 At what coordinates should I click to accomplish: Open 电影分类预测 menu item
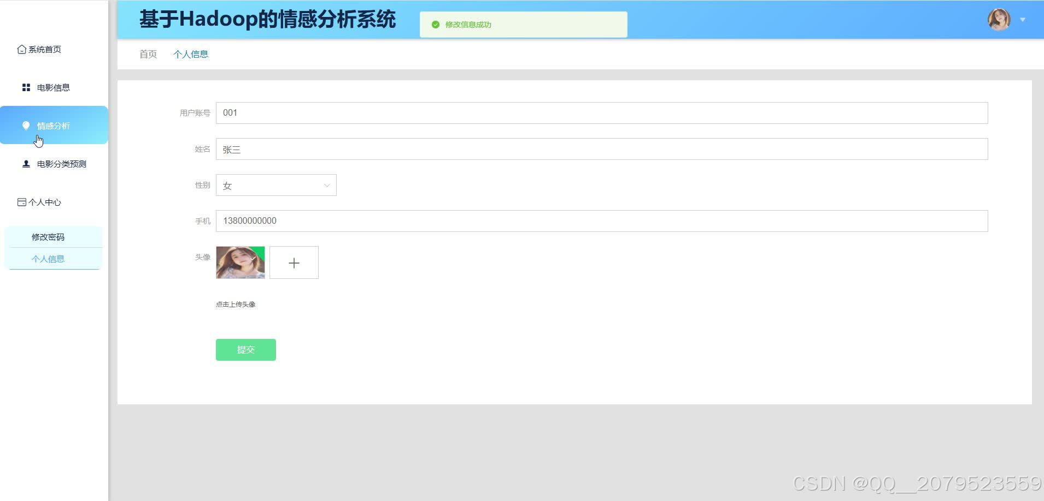[54, 164]
